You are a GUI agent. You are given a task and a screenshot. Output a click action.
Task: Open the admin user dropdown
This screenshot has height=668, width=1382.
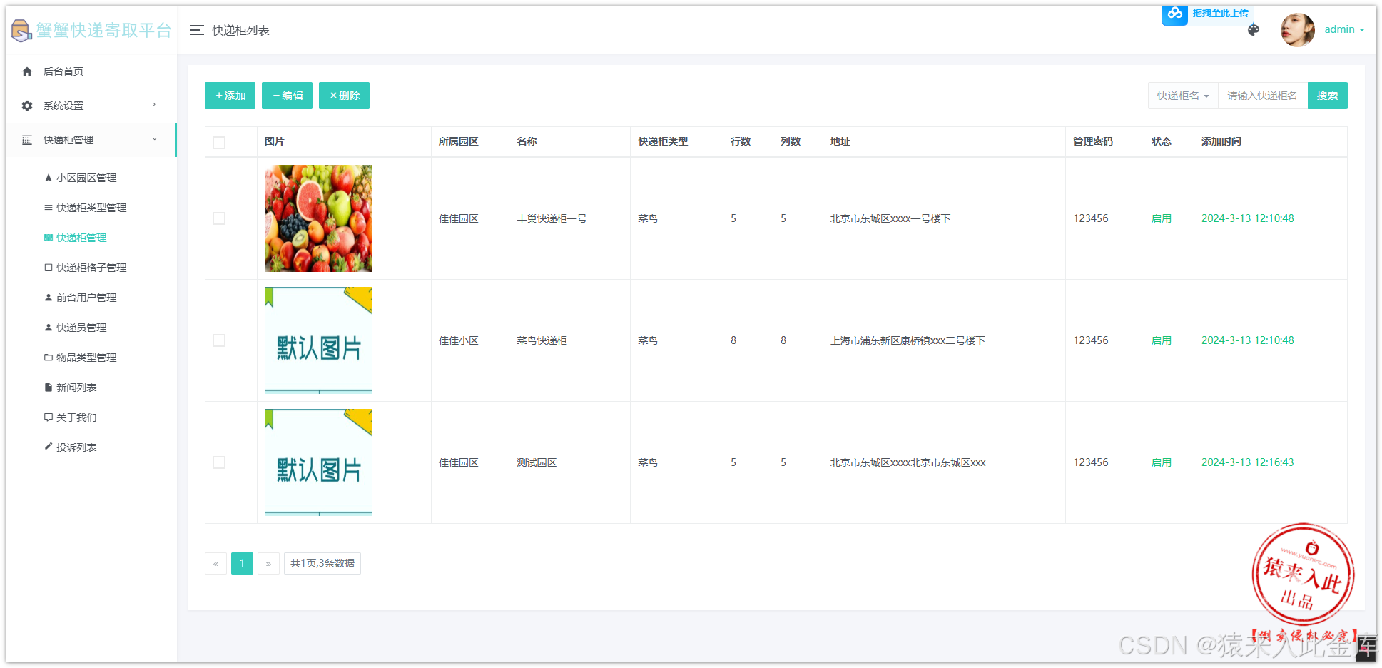[1344, 30]
